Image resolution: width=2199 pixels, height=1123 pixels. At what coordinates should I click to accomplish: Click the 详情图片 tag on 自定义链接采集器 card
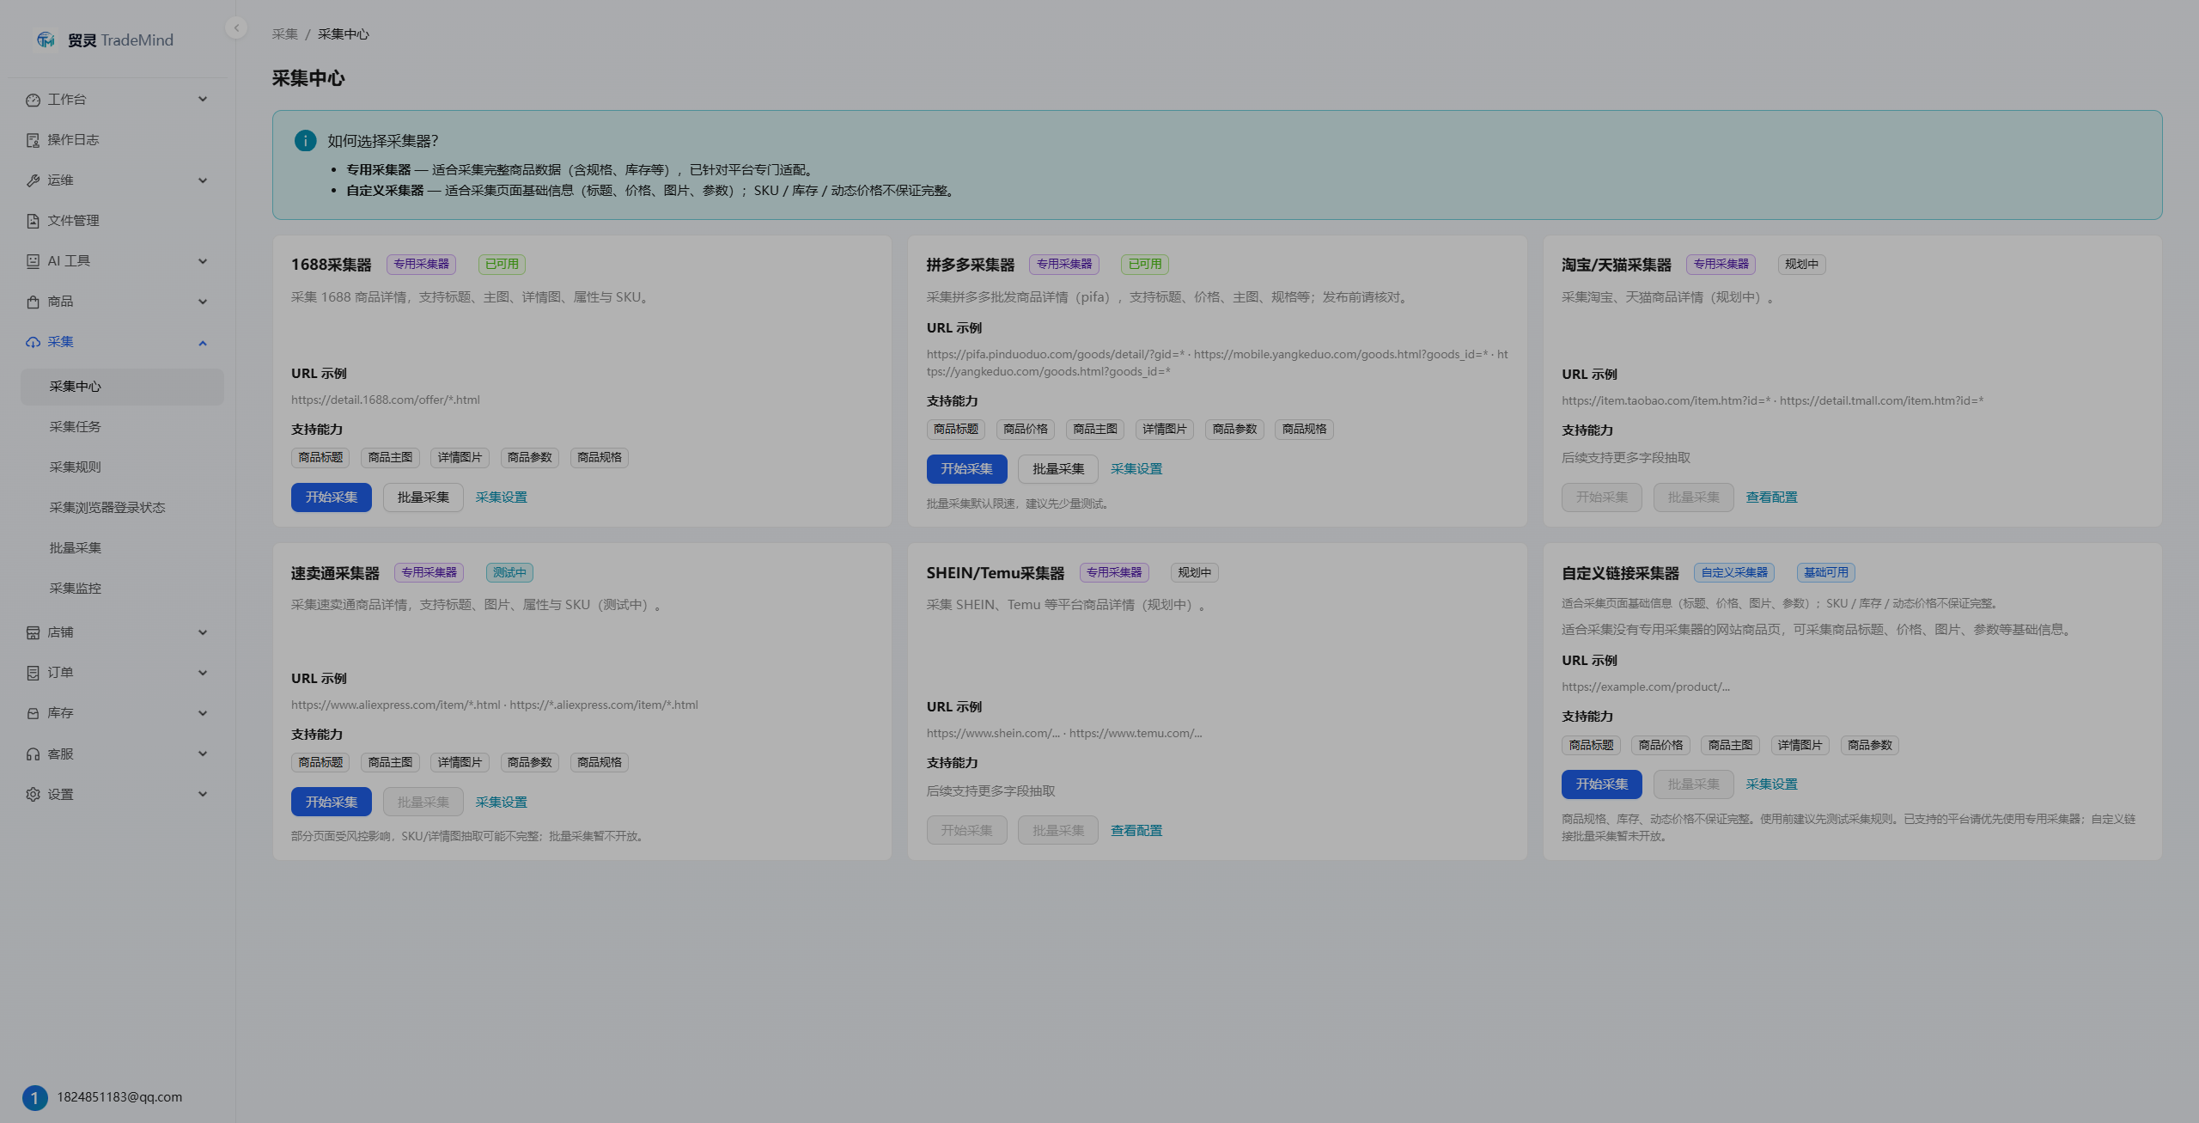click(1800, 746)
